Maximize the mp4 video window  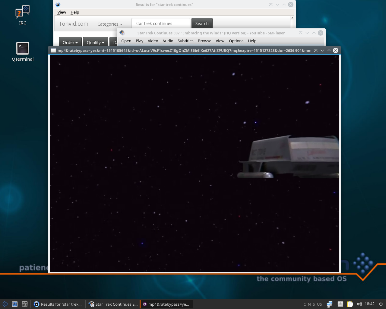point(329,50)
